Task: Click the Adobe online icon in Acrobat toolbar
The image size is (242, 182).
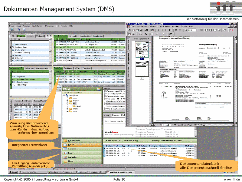Action: click(x=231, y=30)
